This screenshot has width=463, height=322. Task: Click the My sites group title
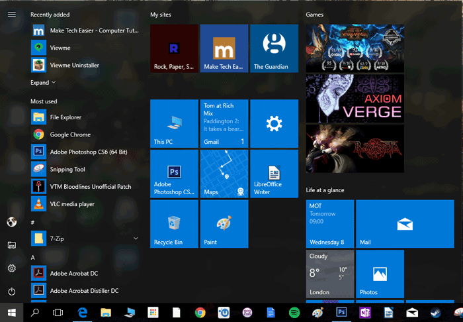click(161, 15)
